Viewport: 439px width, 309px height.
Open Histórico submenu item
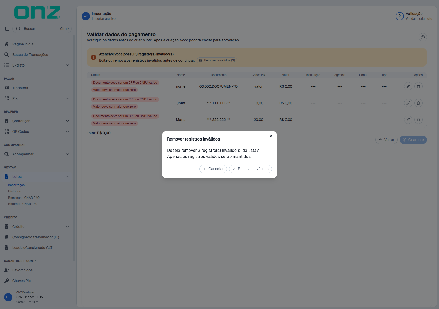coord(15,191)
